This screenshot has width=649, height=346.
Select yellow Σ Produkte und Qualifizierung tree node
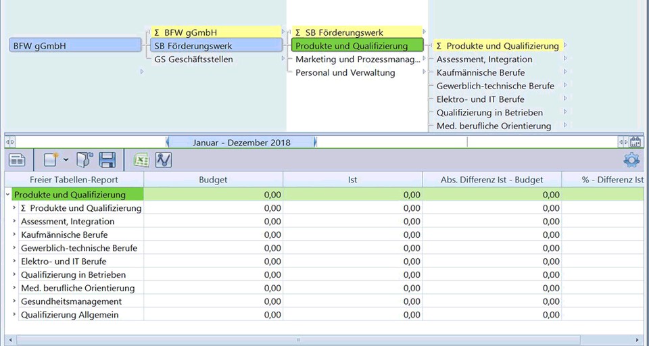[498, 46]
